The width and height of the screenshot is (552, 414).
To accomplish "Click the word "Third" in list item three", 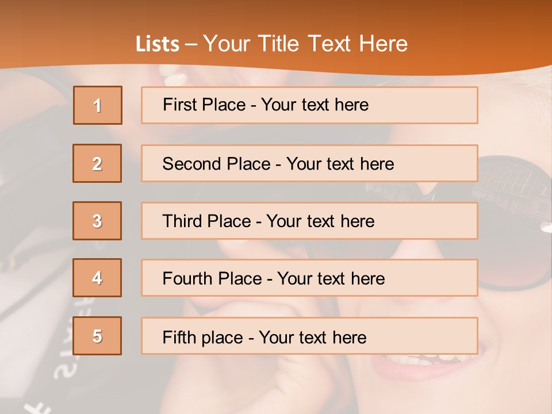I will pos(182,221).
